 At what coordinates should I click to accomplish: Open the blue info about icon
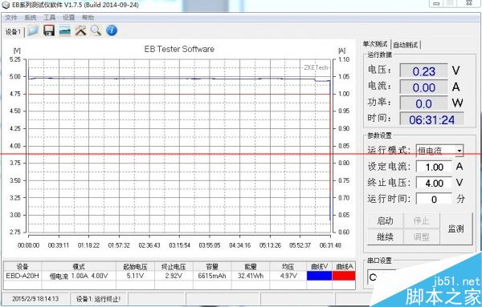(112, 30)
